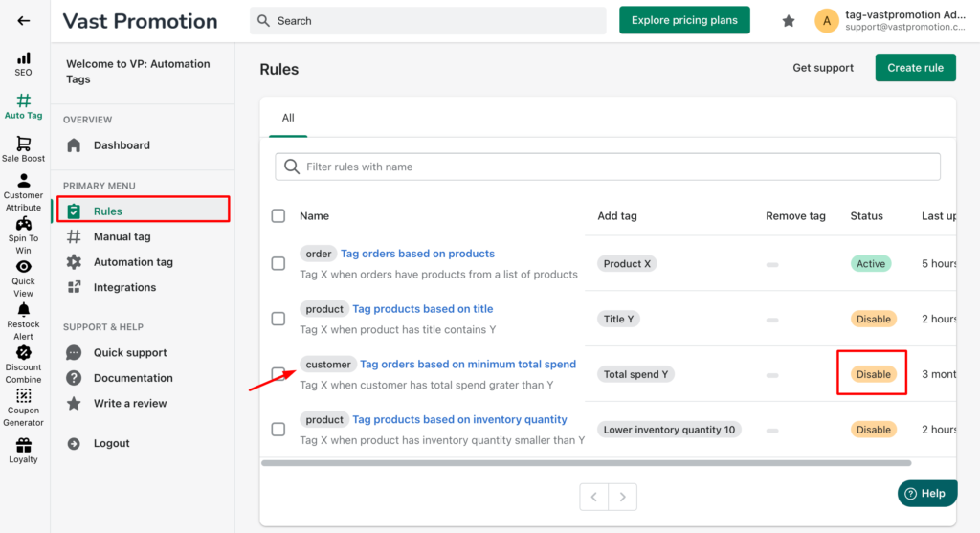980x533 pixels.
Task: Click the Create rule button
Action: coord(915,68)
